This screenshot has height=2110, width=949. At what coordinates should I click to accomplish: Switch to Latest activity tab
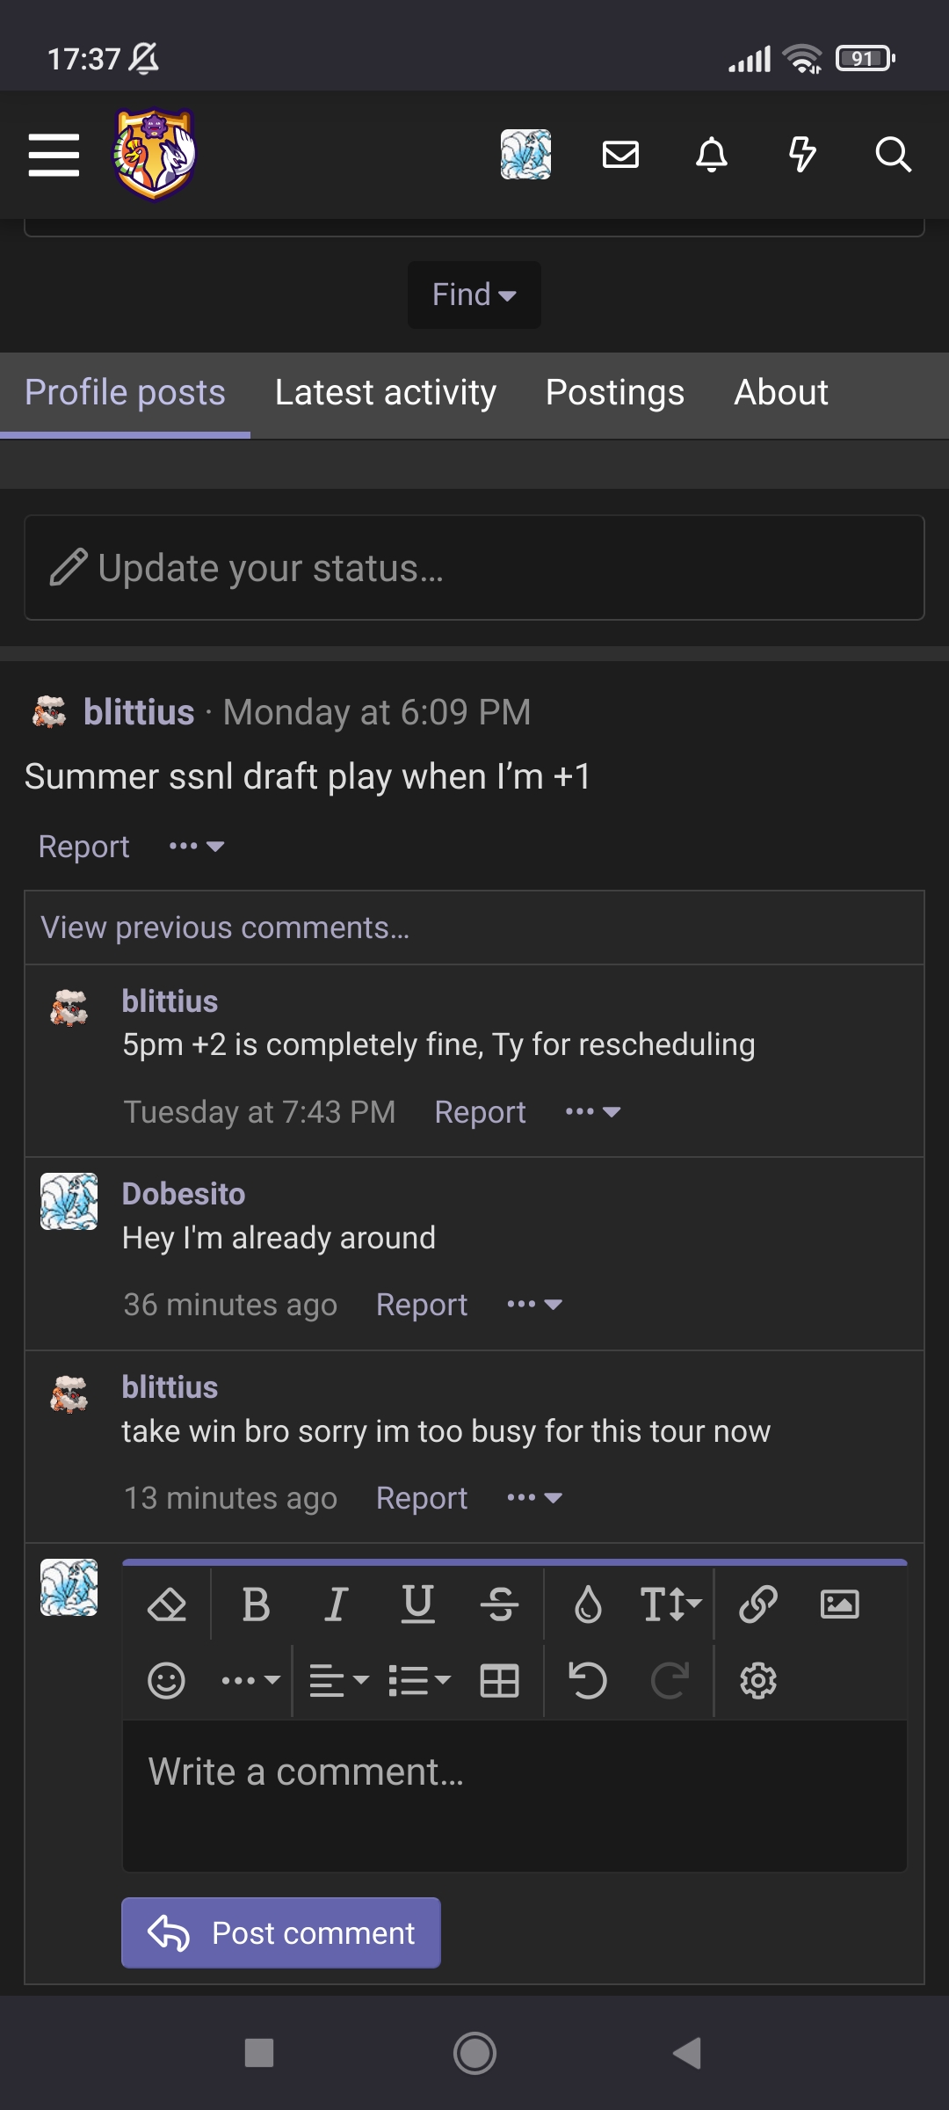tap(385, 393)
